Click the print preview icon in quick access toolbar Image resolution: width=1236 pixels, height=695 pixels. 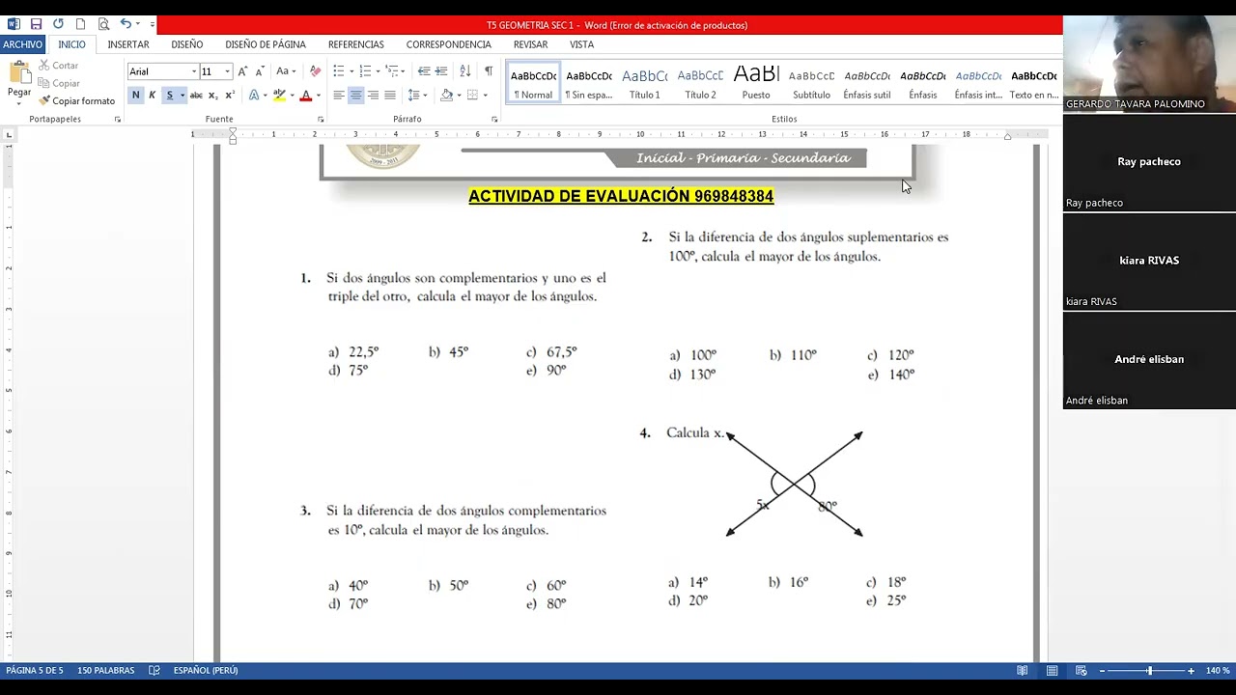(103, 24)
